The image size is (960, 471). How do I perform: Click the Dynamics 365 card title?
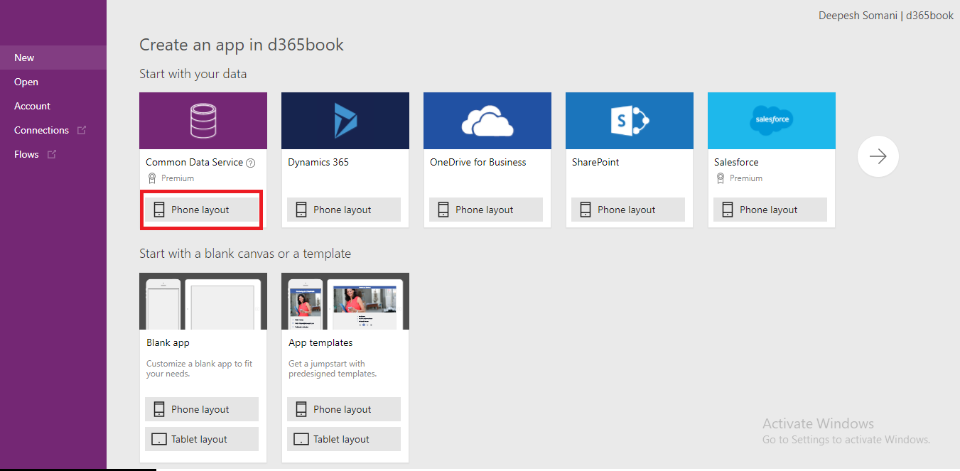point(318,162)
